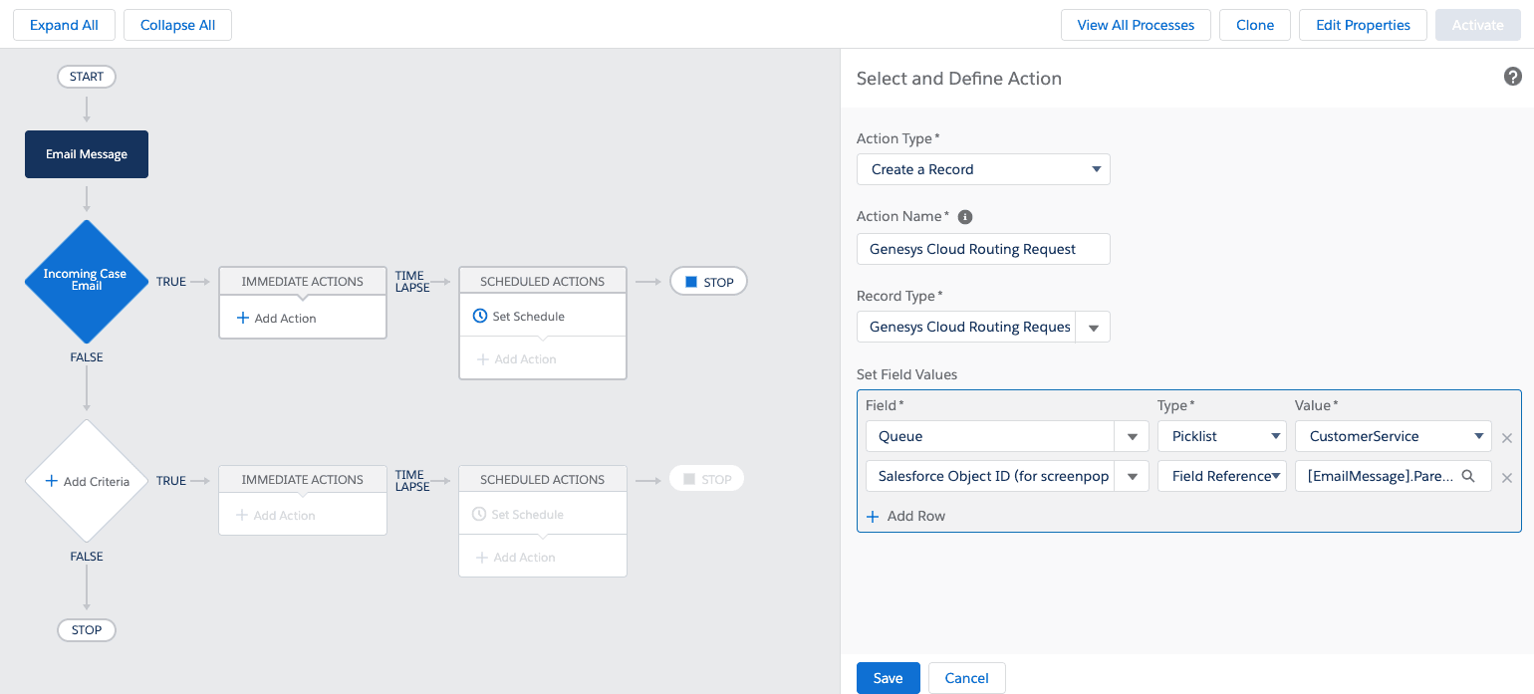The width and height of the screenshot is (1534, 694).
Task: Select the Email Message trigger node
Action: (87, 154)
